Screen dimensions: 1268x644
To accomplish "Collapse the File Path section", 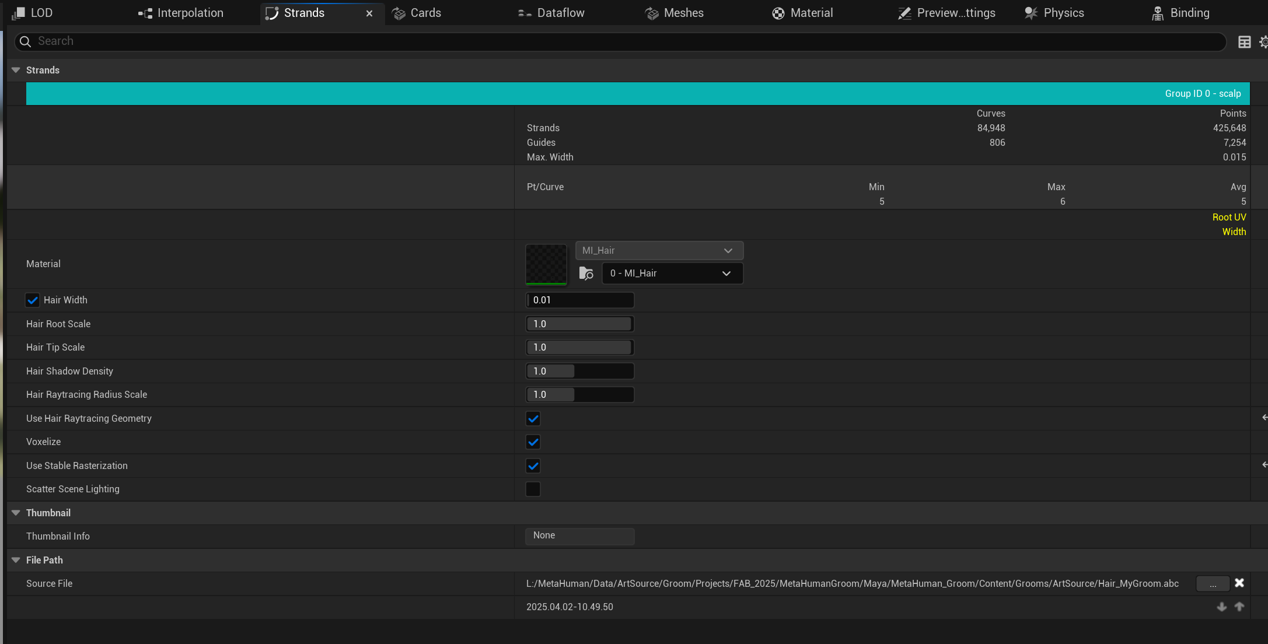I will tap(16, 560).
